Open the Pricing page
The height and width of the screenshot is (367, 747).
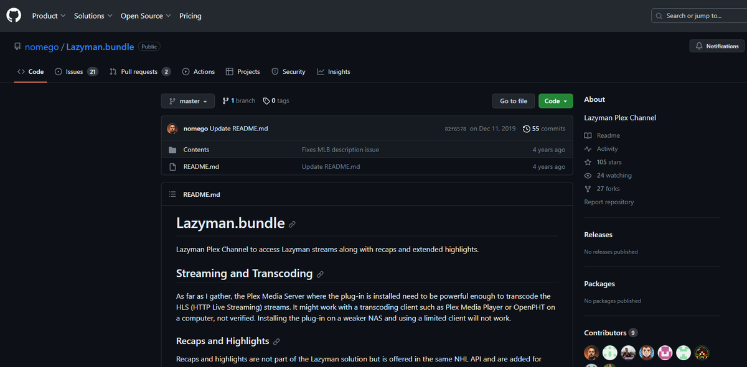click(190, 16)
